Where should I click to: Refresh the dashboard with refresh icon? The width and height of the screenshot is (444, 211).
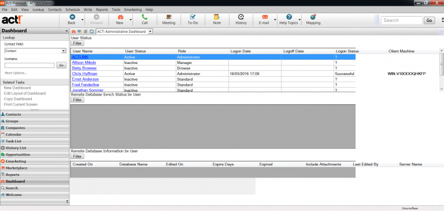point(91,32)
